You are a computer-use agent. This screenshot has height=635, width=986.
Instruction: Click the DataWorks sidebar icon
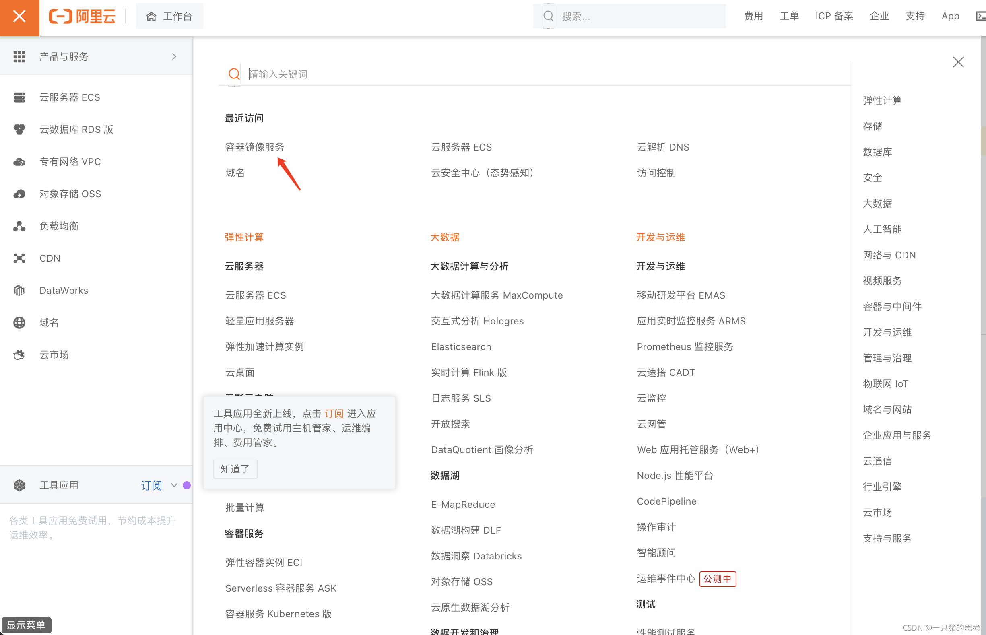19,290
